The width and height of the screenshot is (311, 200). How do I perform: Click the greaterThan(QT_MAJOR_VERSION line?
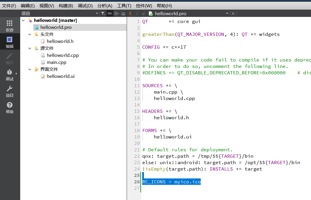click(211, 34)
